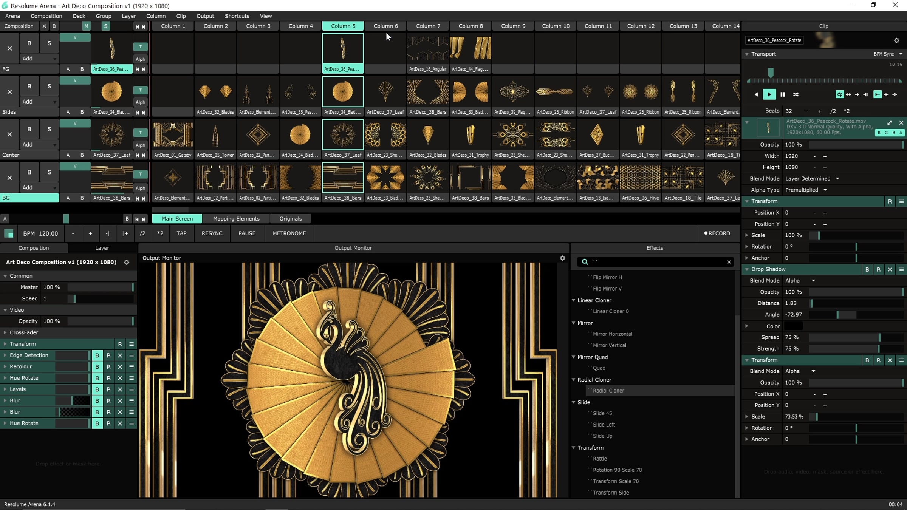Click the Effects search magnifier icon
907x510 pixels.
point(585,262)
